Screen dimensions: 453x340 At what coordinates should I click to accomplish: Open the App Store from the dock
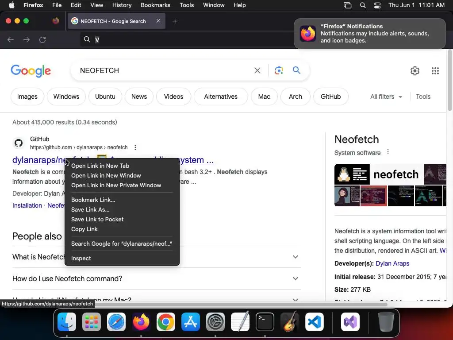pyautogui.click(x=191, y=322)
